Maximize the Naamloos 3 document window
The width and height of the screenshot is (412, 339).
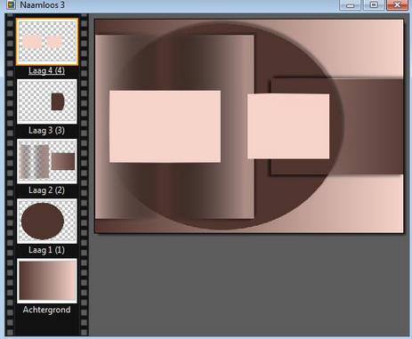point(374,5)
